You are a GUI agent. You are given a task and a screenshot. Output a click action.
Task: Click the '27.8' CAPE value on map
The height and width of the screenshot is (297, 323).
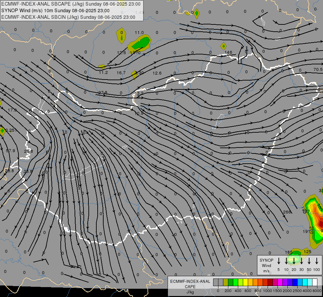(x=103, y=93)
